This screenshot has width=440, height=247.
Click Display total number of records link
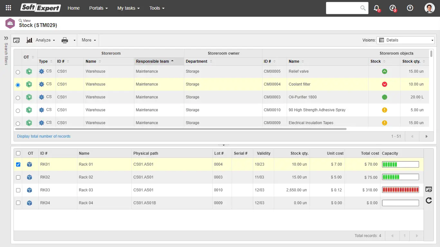tap(44, 136)
